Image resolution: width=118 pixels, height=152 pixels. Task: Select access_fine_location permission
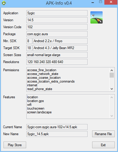coord(42,70)
